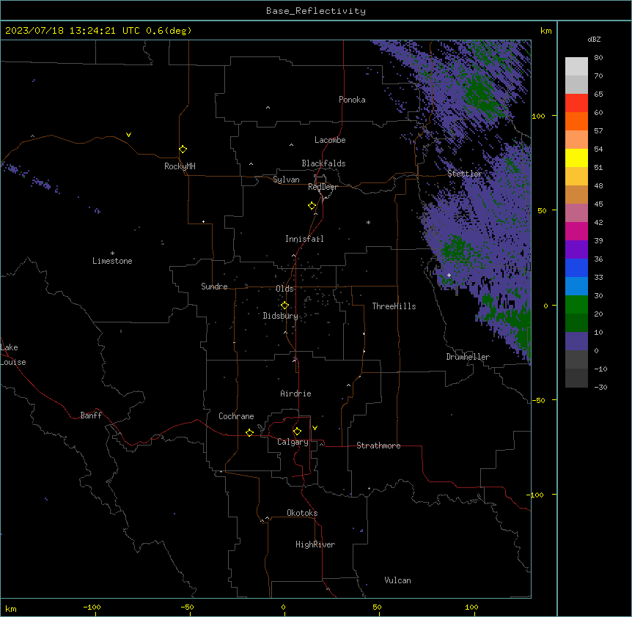Click the Stettler town label
The height and width of the screenshot is (617, 632).
click(x=465, y=174)
